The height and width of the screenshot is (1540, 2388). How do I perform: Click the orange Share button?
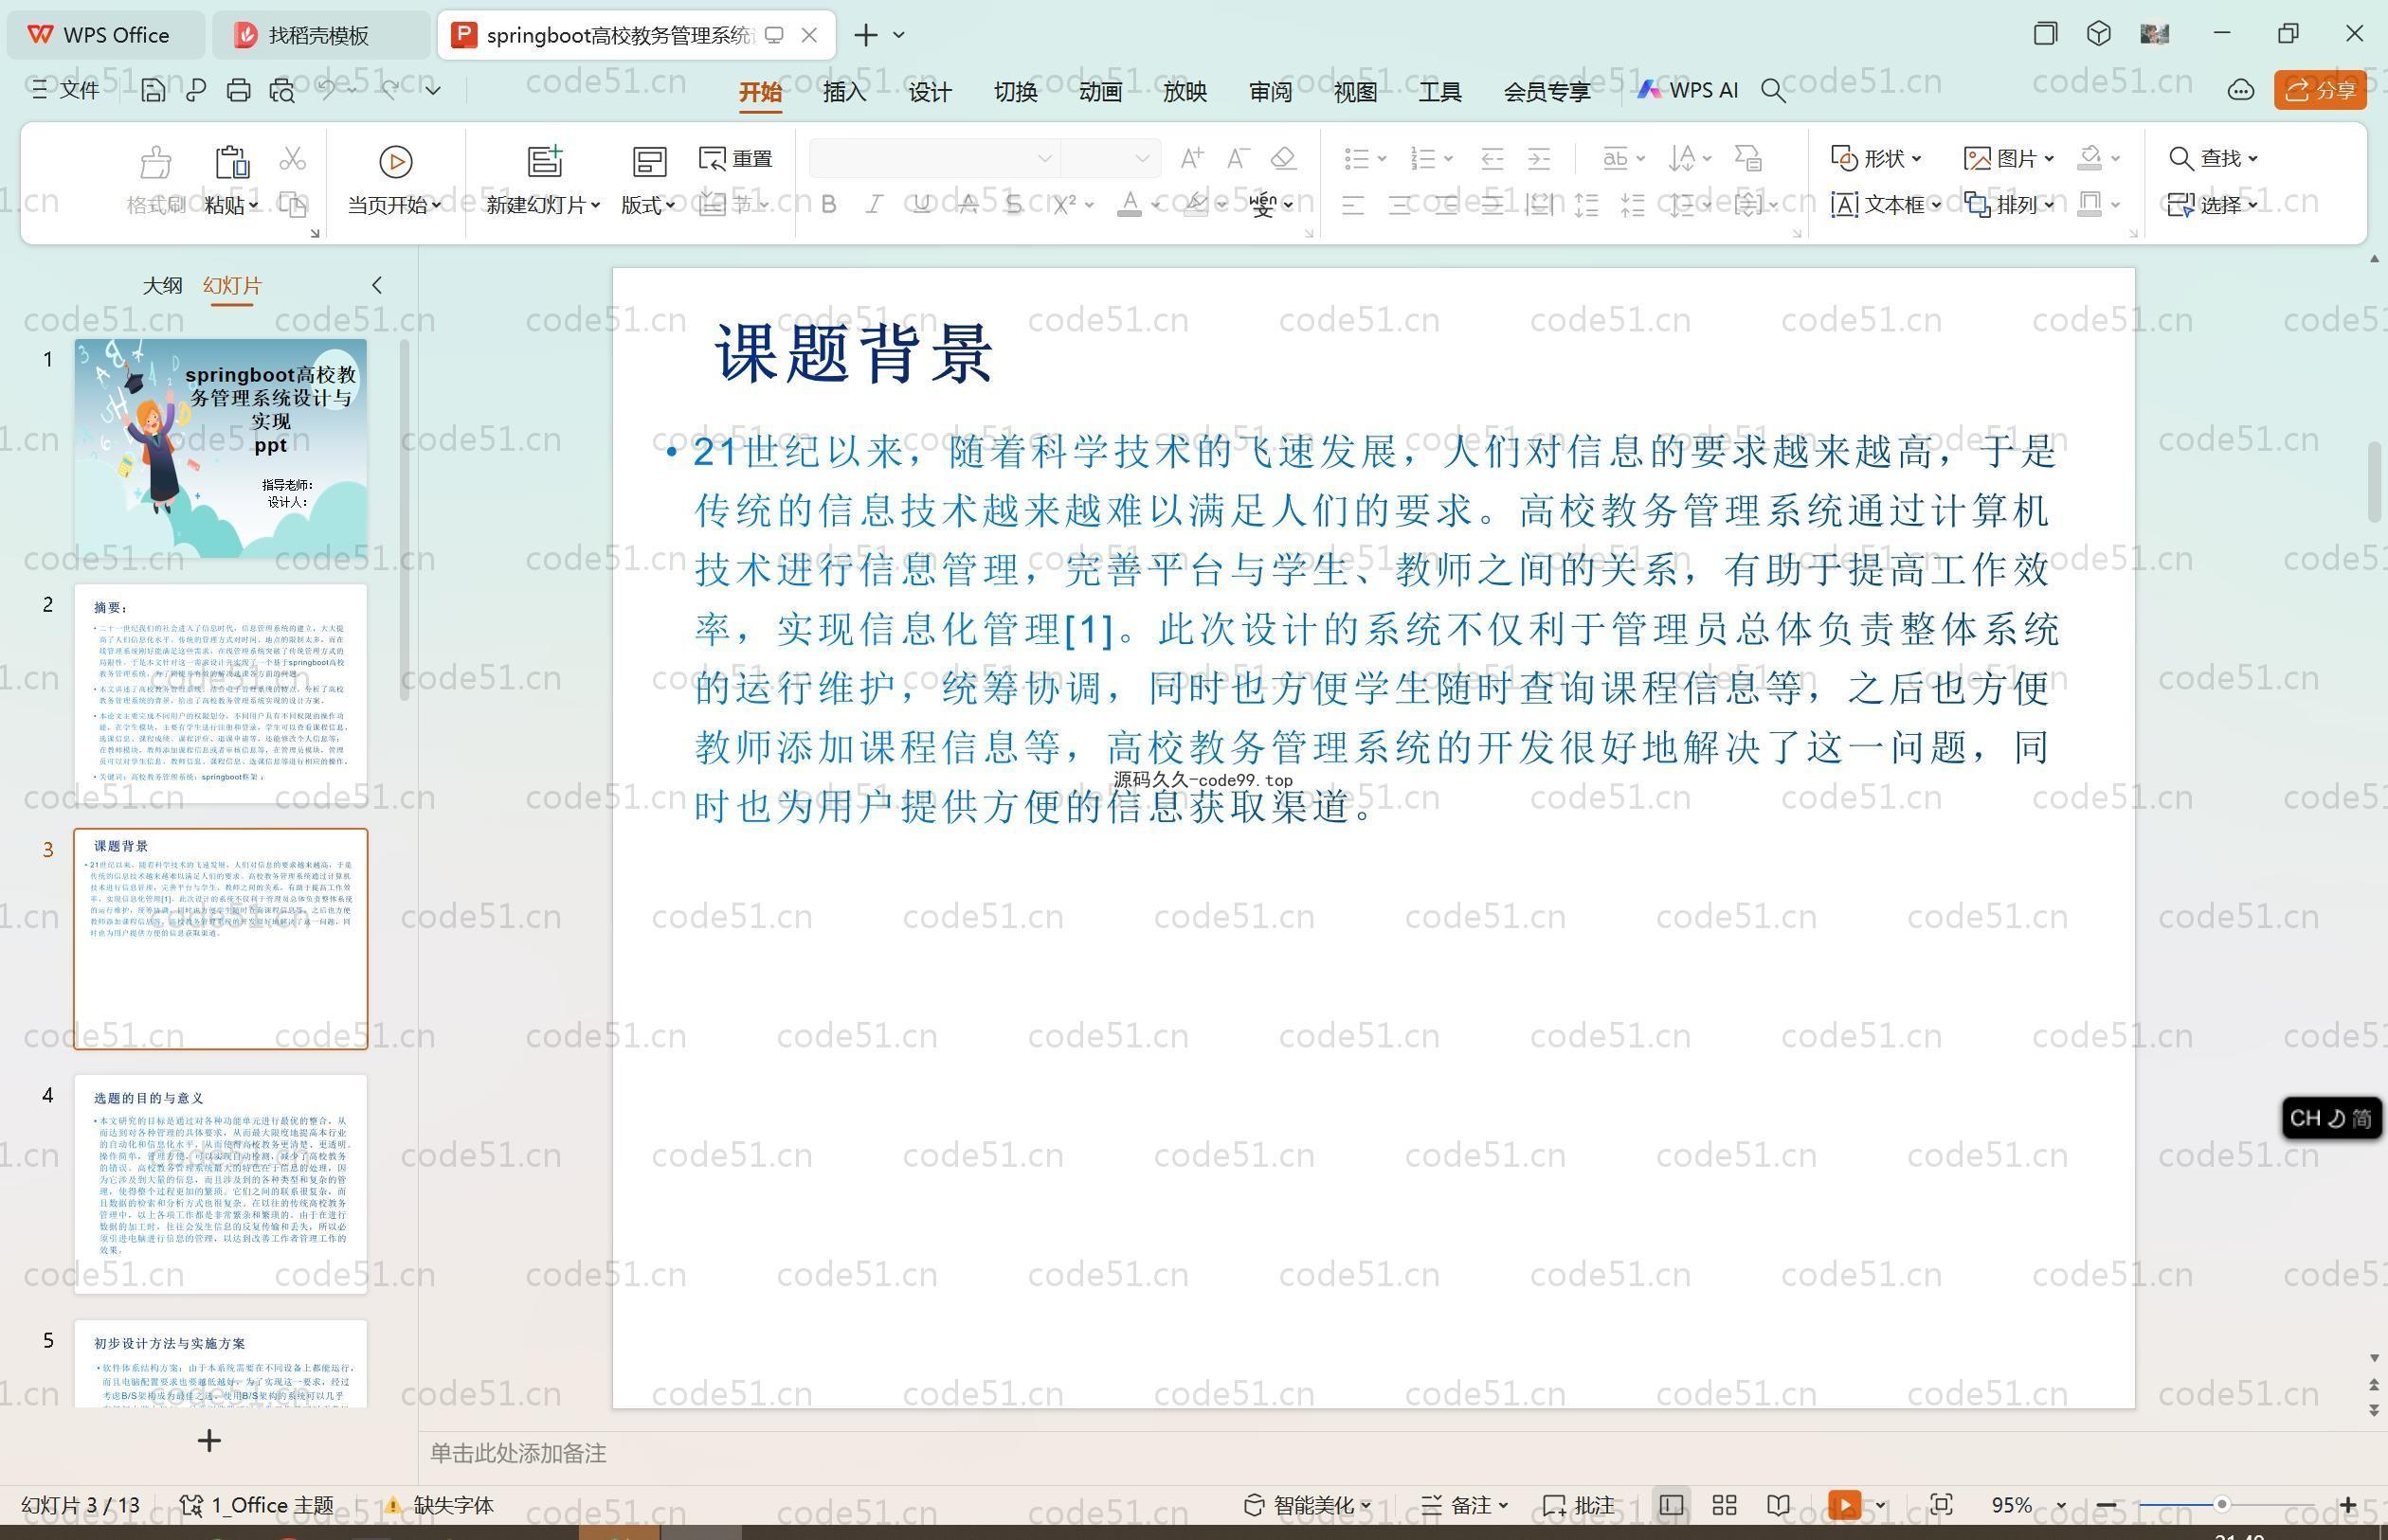tap(2321, 90)
